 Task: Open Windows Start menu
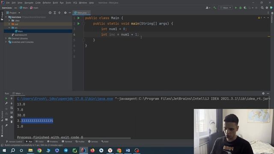point(4,151)
